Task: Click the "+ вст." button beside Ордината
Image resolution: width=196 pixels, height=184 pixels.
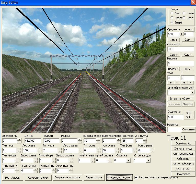Action: (189, 30)
